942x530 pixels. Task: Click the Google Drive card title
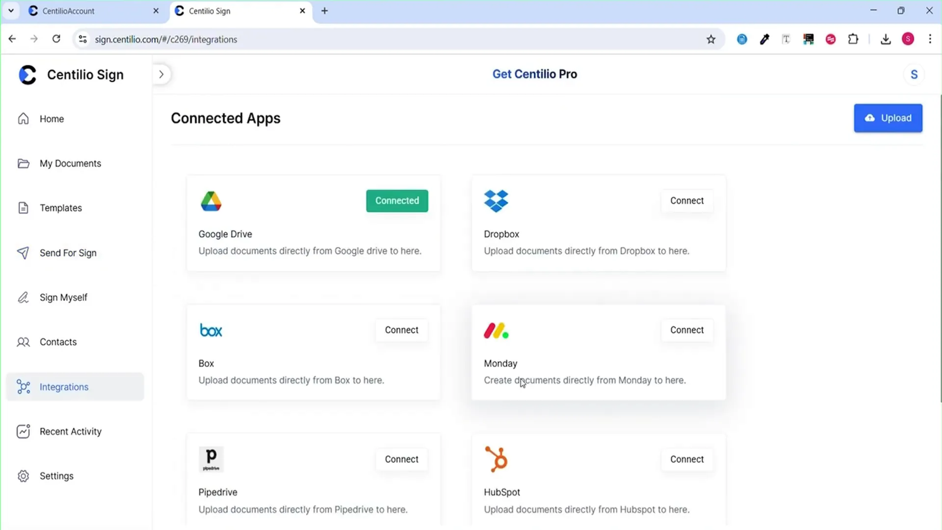click(x=225, y=234)
